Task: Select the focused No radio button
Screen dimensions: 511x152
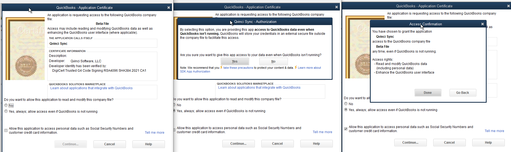Action: 6,105
